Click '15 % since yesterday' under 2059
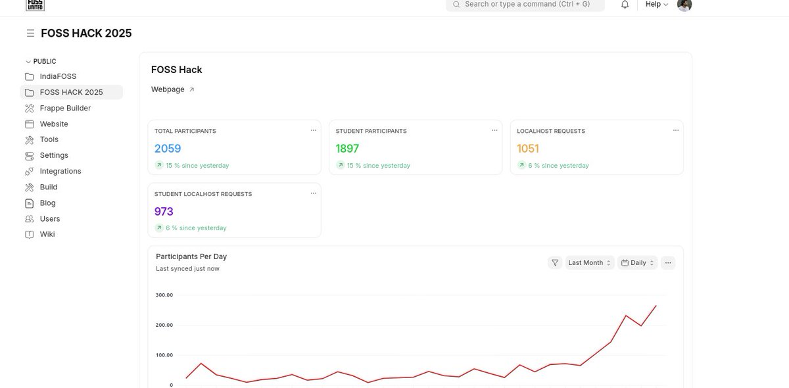Image resolution: width=789 pixels, height=388 pixels. [197, 166]
